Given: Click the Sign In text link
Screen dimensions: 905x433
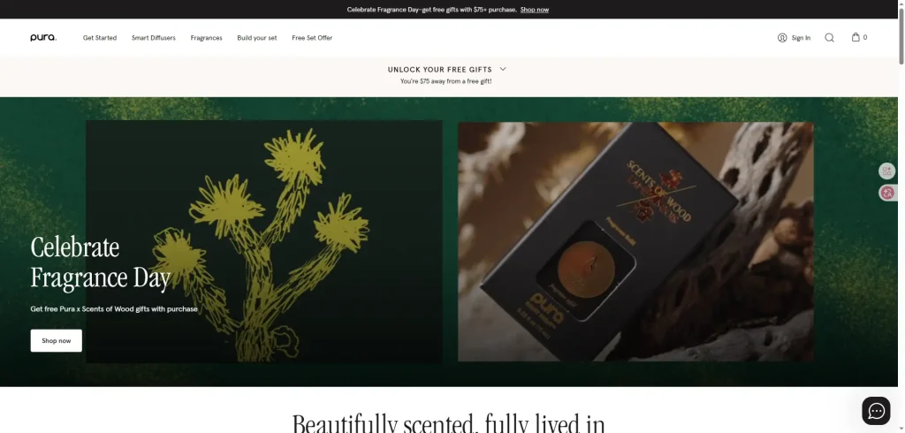Looking at the screenshot, I should point(801,37).
